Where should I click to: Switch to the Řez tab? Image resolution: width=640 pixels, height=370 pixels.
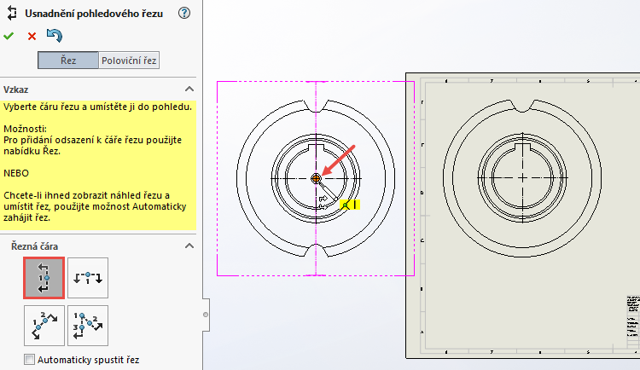click(x=68, y=61)
